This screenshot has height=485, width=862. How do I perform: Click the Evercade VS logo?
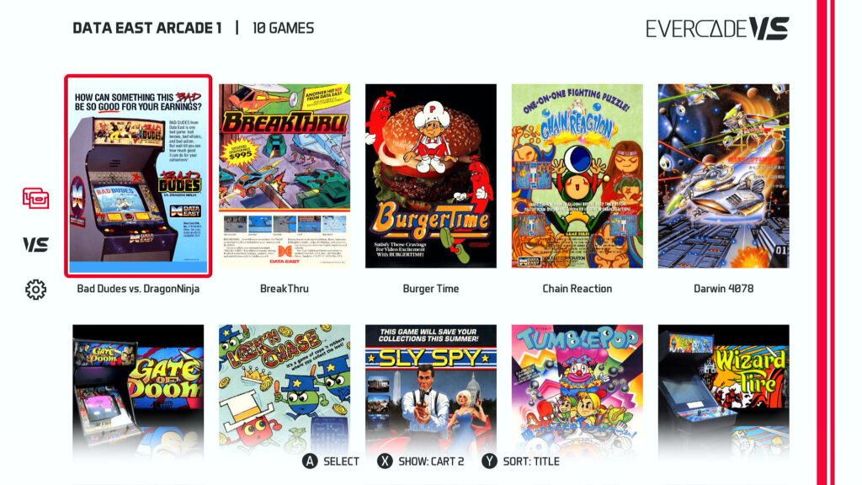pyautogui.click(x=717, y=29)
